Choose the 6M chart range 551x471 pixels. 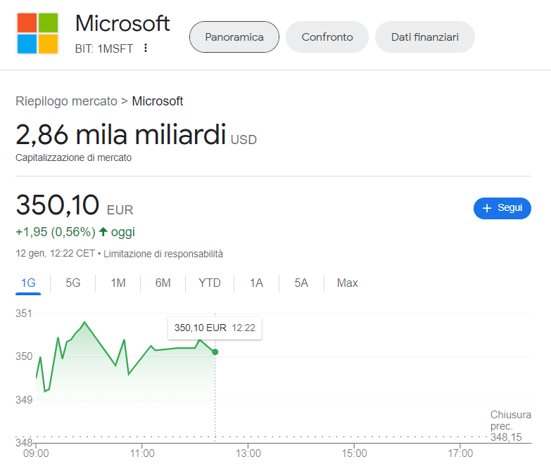click(x=163, y=283)
